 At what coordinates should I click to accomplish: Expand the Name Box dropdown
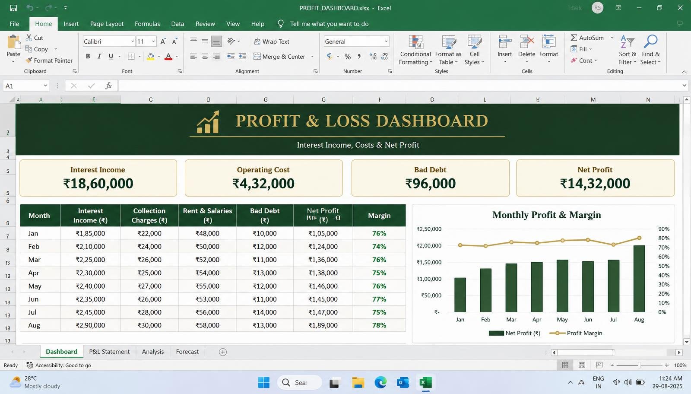(x=45, y=86)
